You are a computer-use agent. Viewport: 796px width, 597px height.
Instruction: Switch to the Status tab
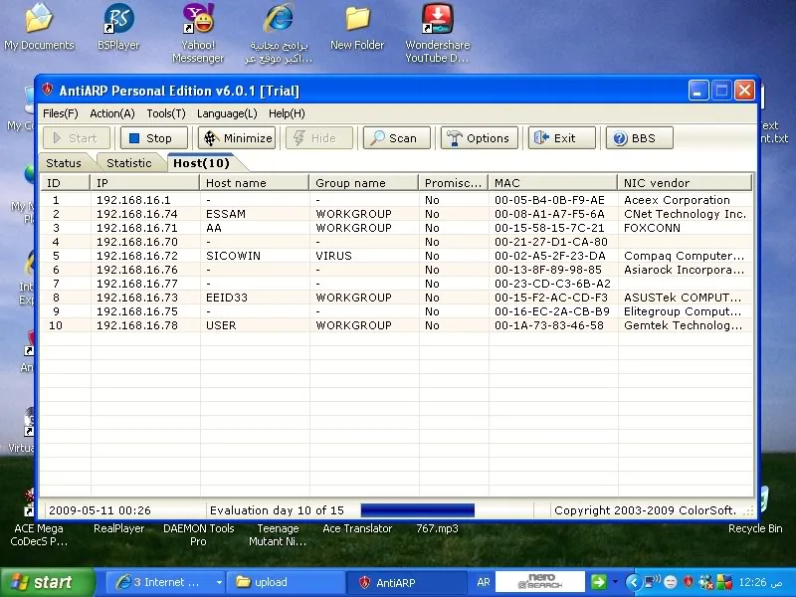coord(64,163)
